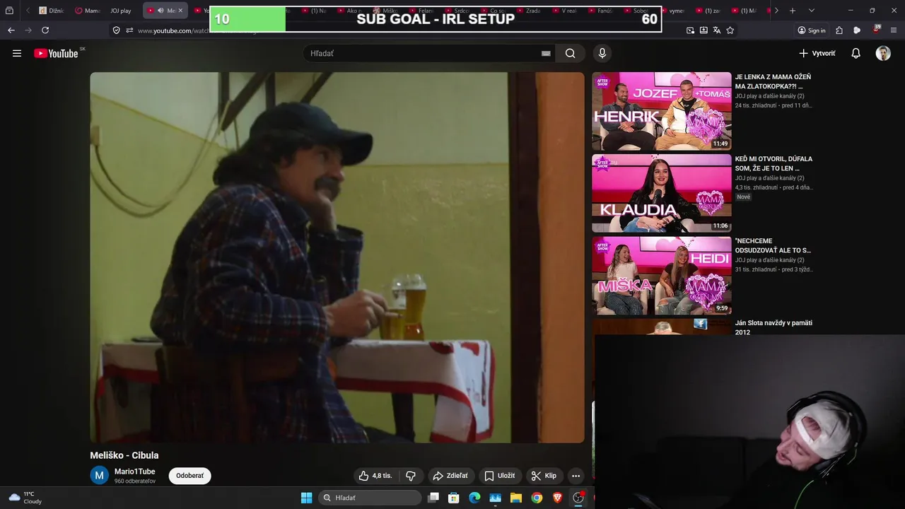This screenshot has height=509, width=905.
Task: Open browser main hamburger menu
Action: pyautogui.click(x=895, y=30)
